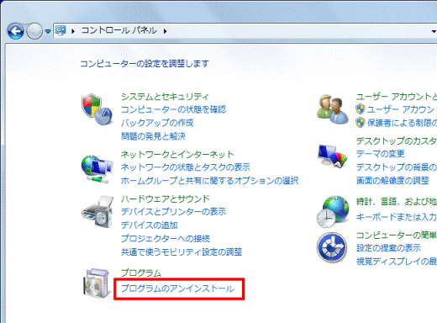The width and height of the screenshot is (437, 323).
Task: Open 画面の解像度の調整 link
Action: 392,181
